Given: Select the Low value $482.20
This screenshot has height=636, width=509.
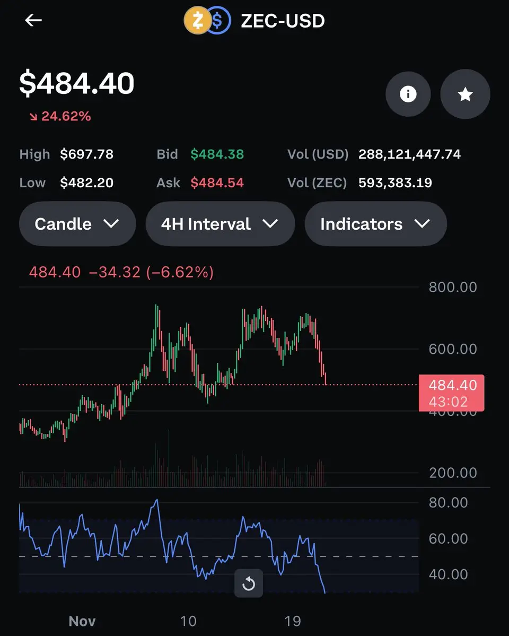Looking at the screenshot, I should click(x=87, y=183).
